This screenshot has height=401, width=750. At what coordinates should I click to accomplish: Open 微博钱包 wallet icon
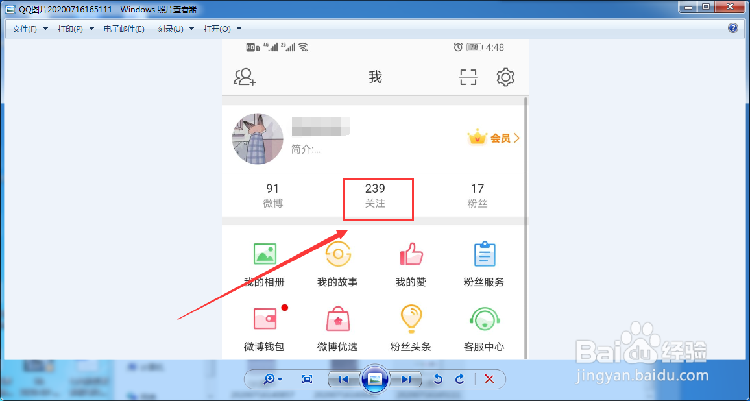[265, 319]
